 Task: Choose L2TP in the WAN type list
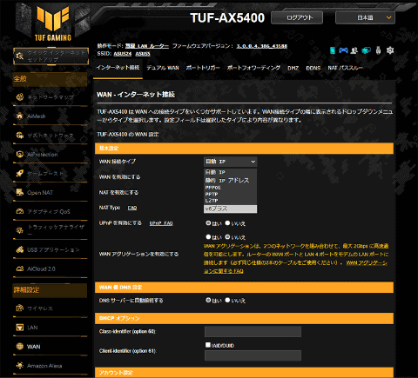(230, 201)
